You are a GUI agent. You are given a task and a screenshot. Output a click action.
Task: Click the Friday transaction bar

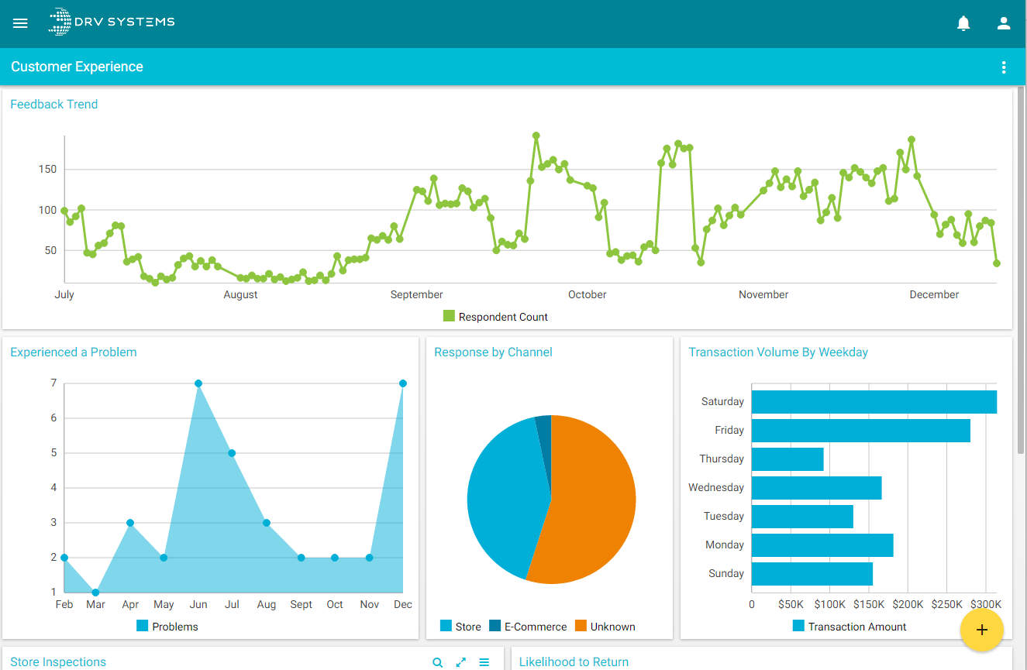click(x=861, y=431)
